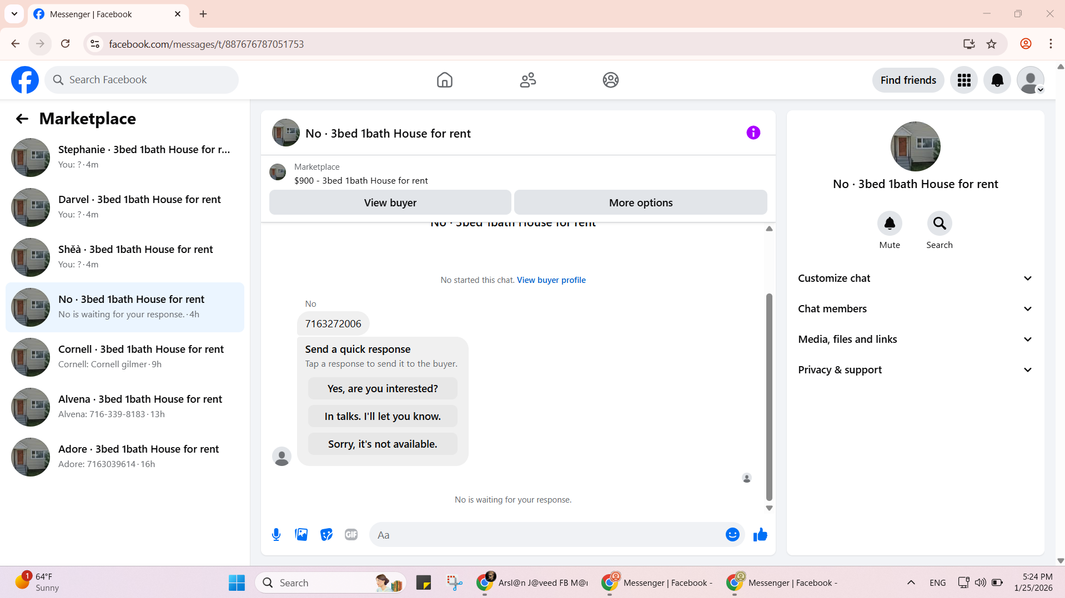This screenshot has height=598, width=1065.
Task: Click the message text input 'Aa'
Action: (547, 535)
